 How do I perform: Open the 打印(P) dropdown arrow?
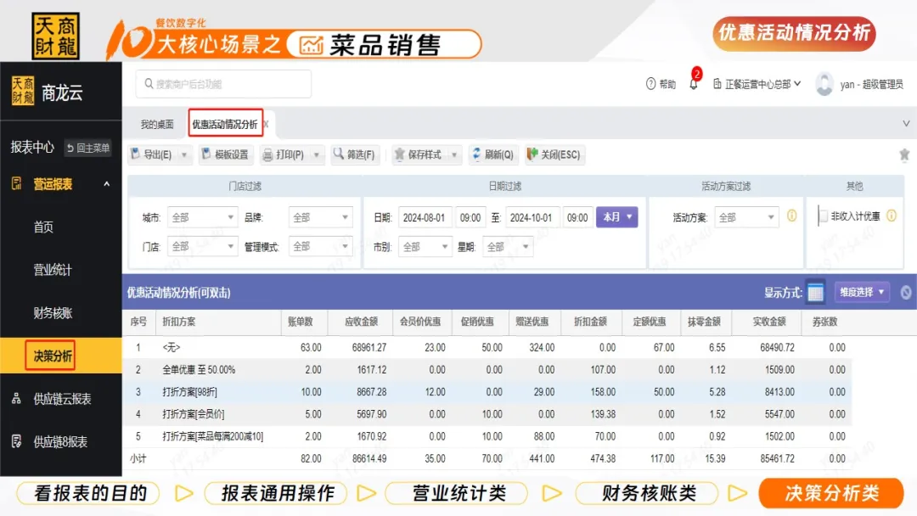click(317, 154)
